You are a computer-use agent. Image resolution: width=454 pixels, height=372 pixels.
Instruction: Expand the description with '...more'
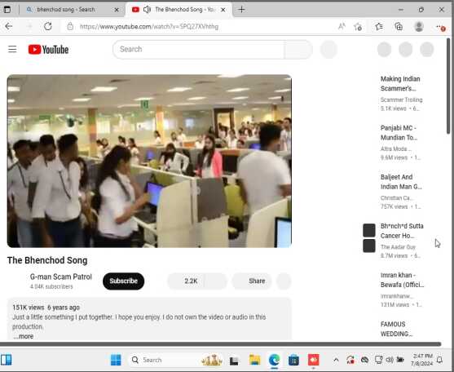24,336
